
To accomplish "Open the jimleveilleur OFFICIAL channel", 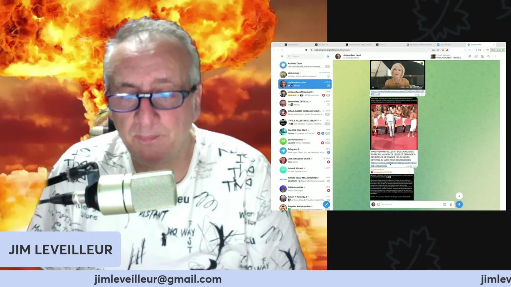I will click(305, 103).
